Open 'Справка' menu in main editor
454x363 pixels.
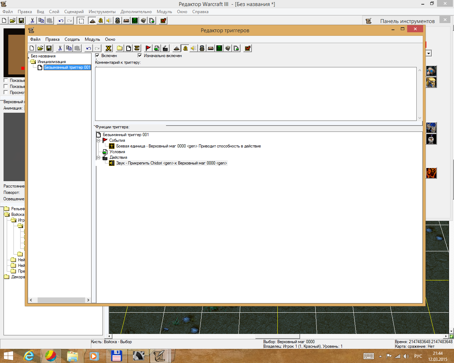200,12
